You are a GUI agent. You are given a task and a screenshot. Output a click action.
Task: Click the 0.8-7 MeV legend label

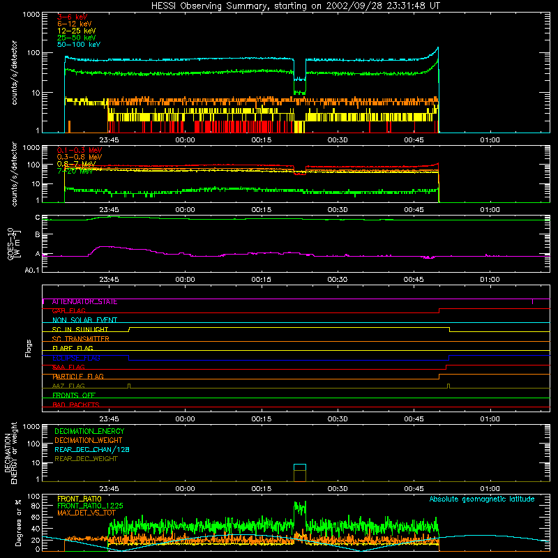point(76,164)
